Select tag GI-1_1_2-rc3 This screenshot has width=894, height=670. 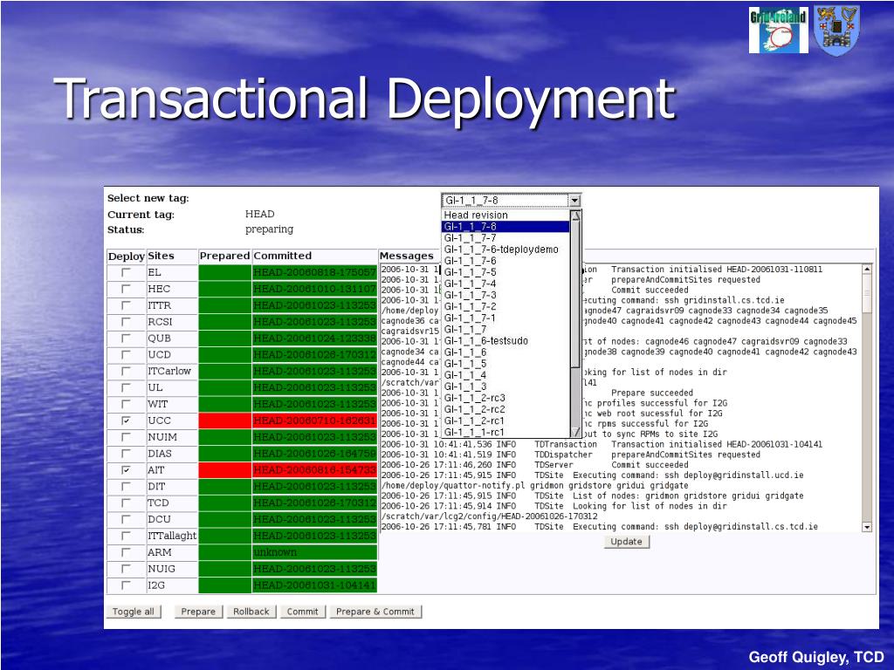pos(505,398)
